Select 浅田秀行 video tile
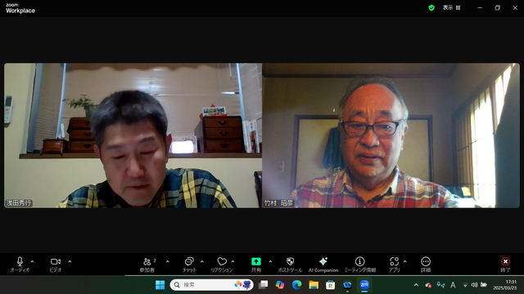This screenshot has height=294, width=524. tap(133, 136)
